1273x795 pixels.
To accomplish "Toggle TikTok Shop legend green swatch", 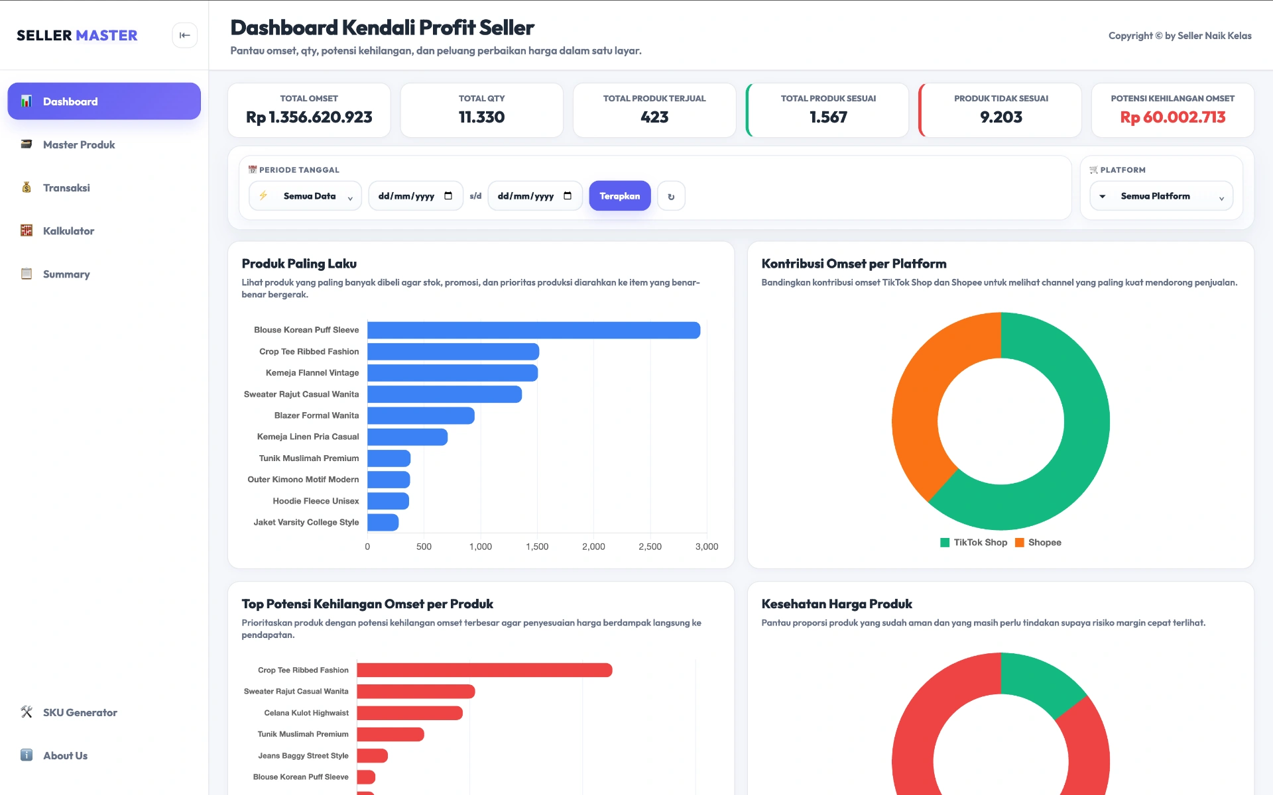I will [945, 543].
